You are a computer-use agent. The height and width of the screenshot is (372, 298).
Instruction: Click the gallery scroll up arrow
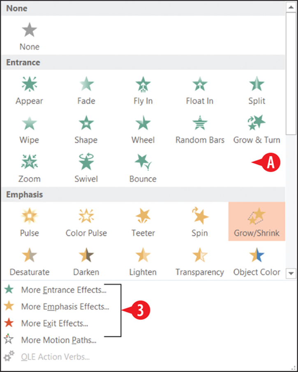coord(291,7)
